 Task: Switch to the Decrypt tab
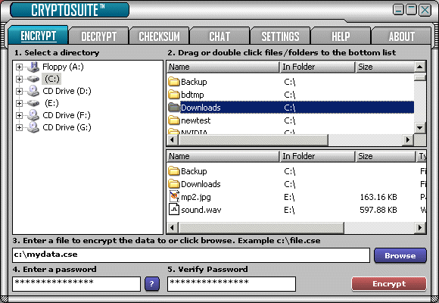click(98, 36)
